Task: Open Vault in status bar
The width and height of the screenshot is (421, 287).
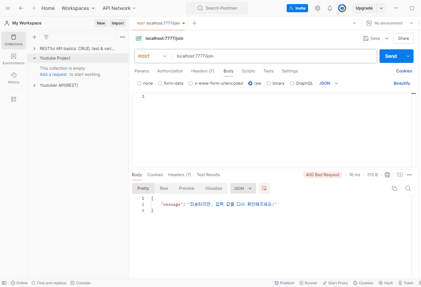Action: pos(386,283)
